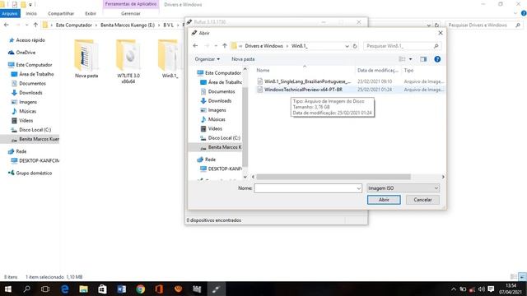Click the Pesquisar Win8.1_ search box
Viewport: 527px width, 296px height.
(x=403, y=46)
